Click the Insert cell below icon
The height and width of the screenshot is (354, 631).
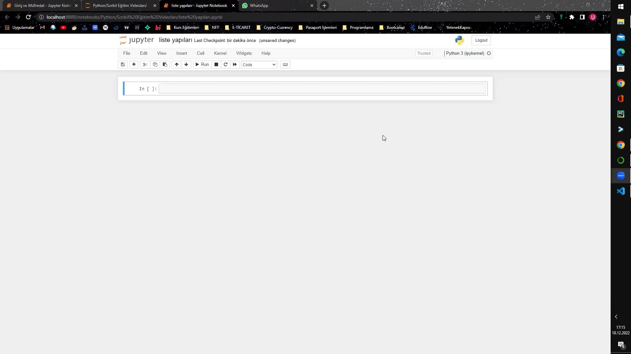(133, 64)
